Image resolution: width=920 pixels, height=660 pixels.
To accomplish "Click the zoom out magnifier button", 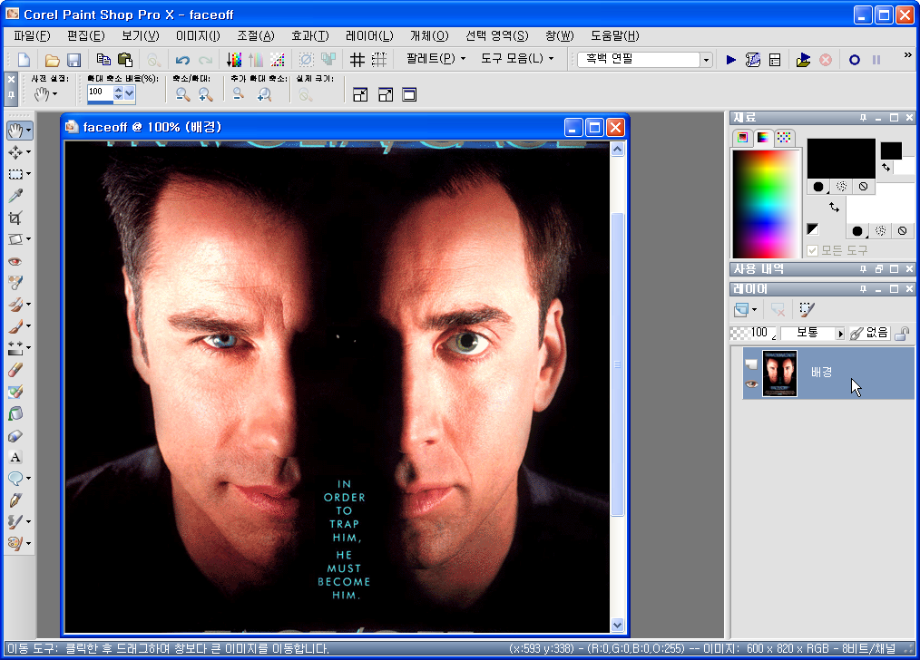I will coord(182,94).
